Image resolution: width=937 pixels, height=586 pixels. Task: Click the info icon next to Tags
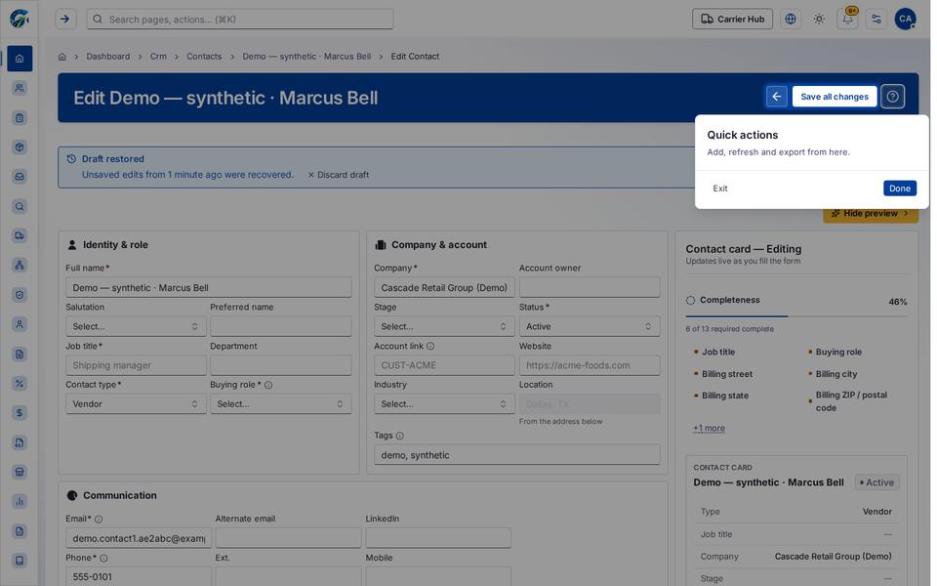(400, 436)
